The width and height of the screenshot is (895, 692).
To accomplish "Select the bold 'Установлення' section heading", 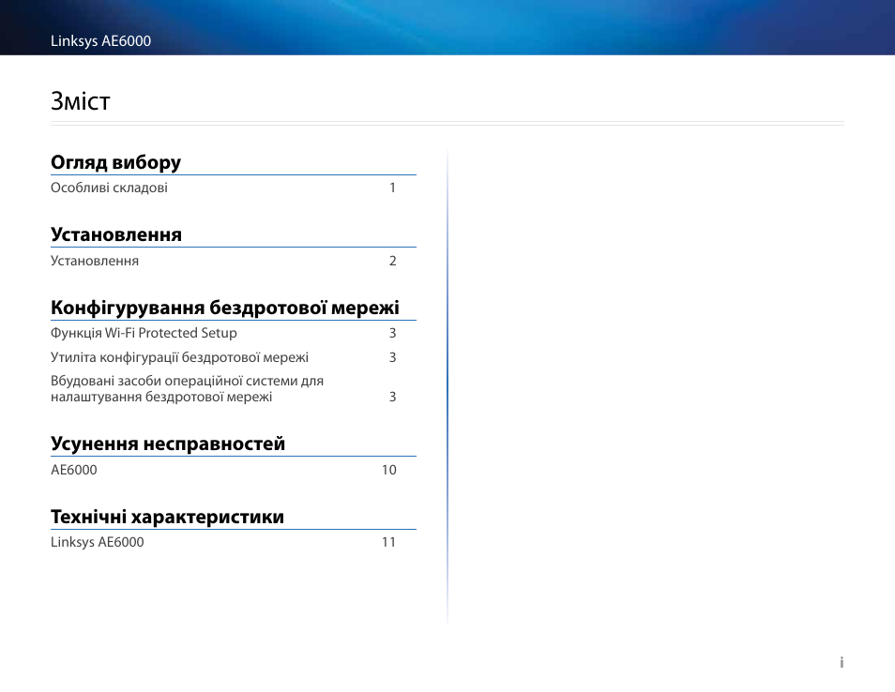I will pyautogui.click(x=116, y=234).
